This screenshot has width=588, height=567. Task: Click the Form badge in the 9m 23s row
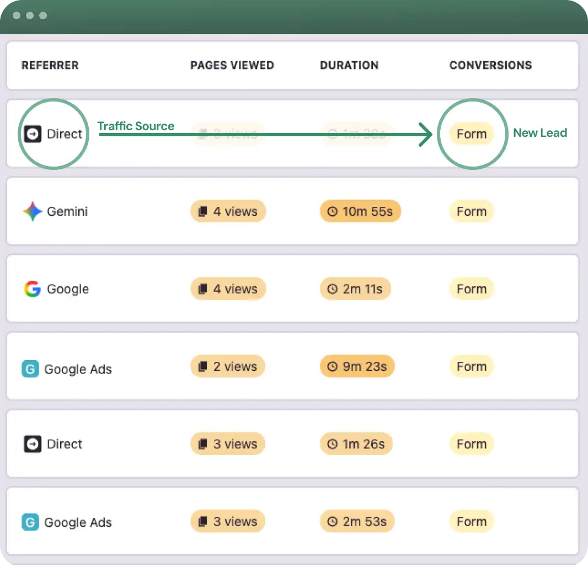472,366
